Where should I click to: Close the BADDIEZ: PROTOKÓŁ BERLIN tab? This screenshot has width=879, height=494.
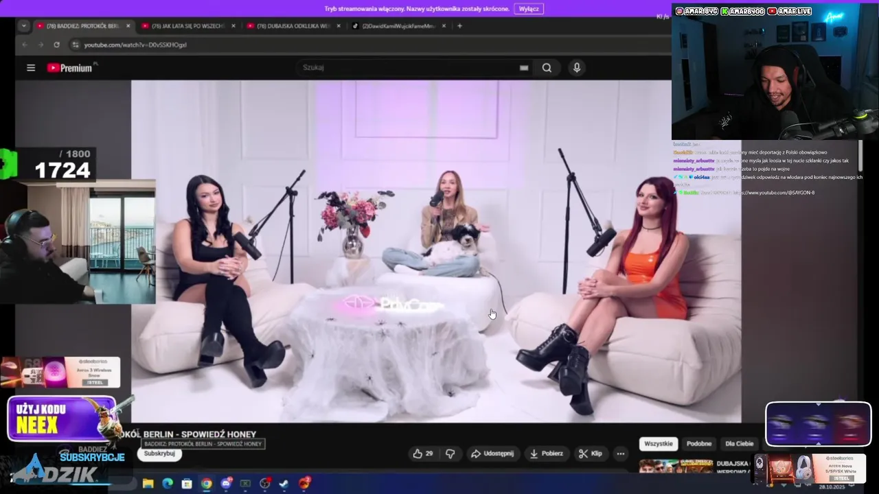tap(128, 26)
